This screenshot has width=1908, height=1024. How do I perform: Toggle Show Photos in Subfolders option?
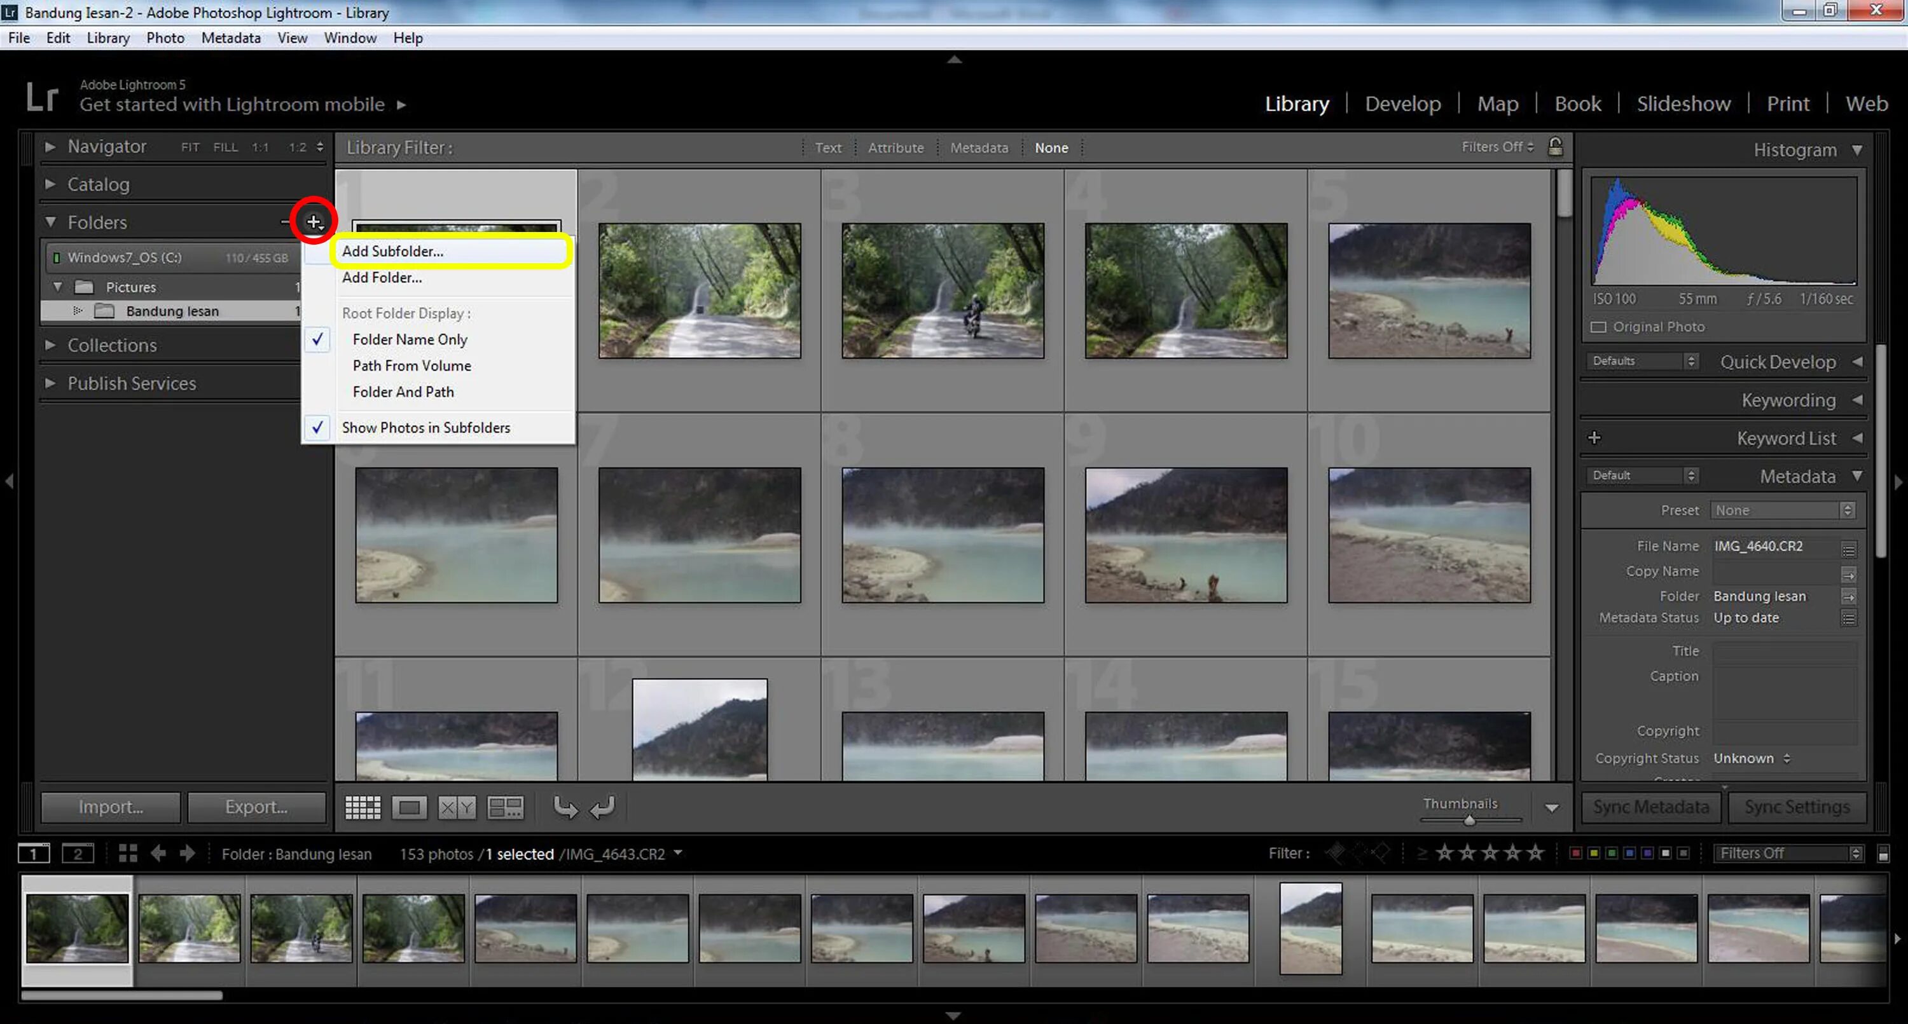point(425,427)
